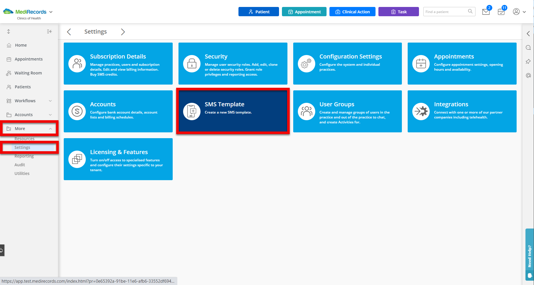Collapse the left navigation menu icon
534x285 pixels.
[x=50, y=31]
